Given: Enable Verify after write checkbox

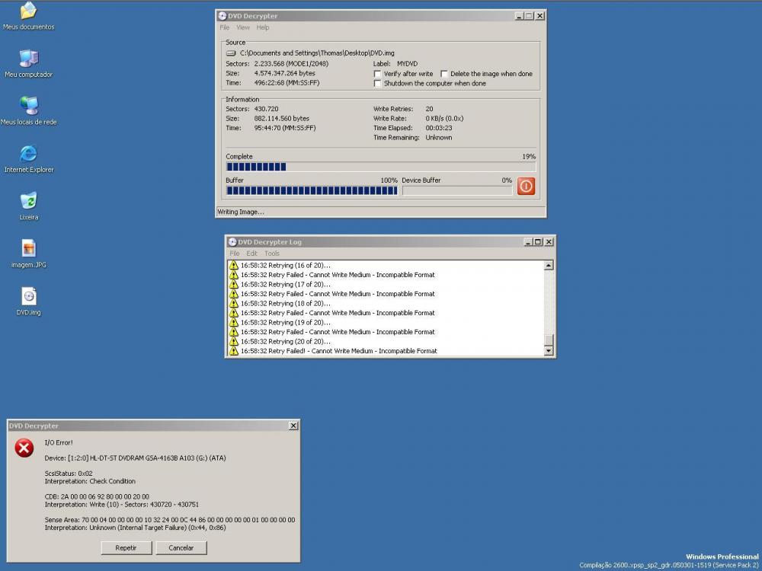Looking at the screenshot, I should [378, 74].
